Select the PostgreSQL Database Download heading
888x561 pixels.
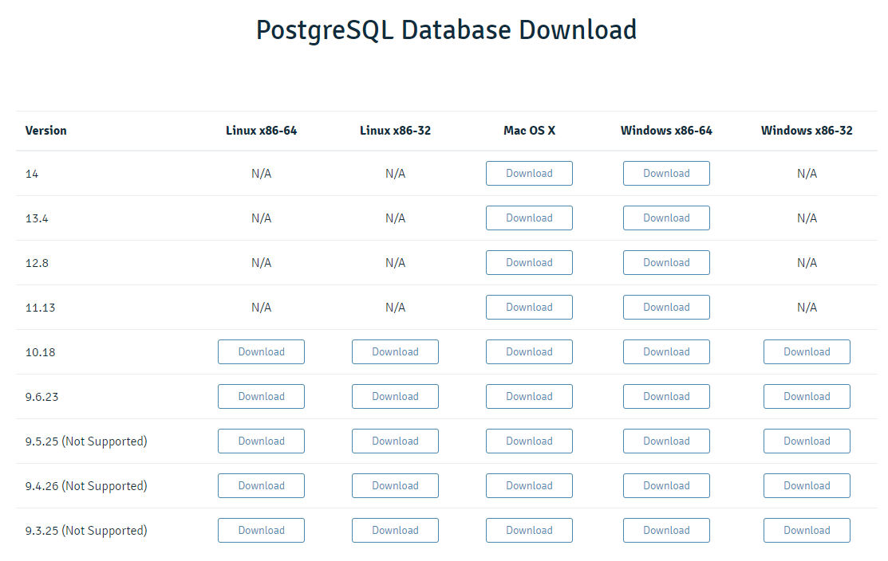(446, 30)
